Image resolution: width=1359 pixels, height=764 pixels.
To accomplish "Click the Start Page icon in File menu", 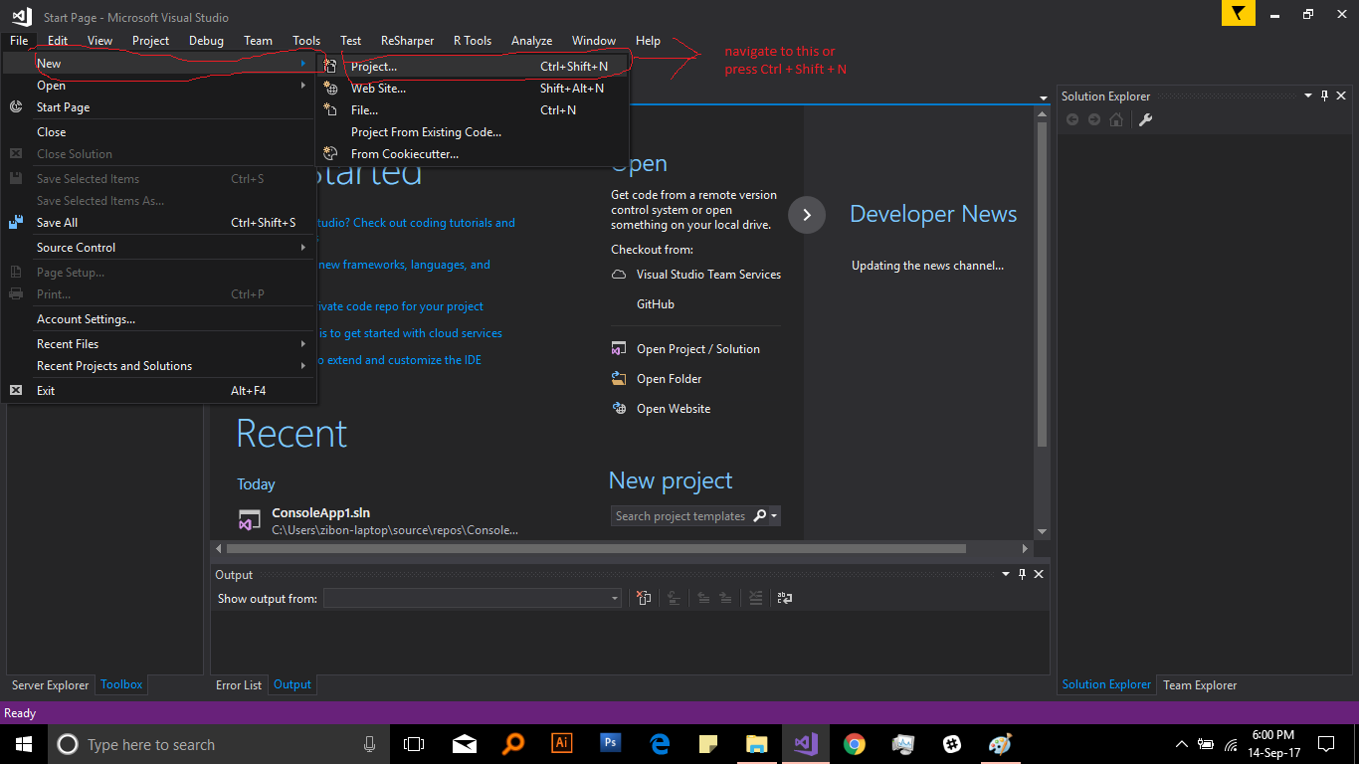I will tap(16, 107).
